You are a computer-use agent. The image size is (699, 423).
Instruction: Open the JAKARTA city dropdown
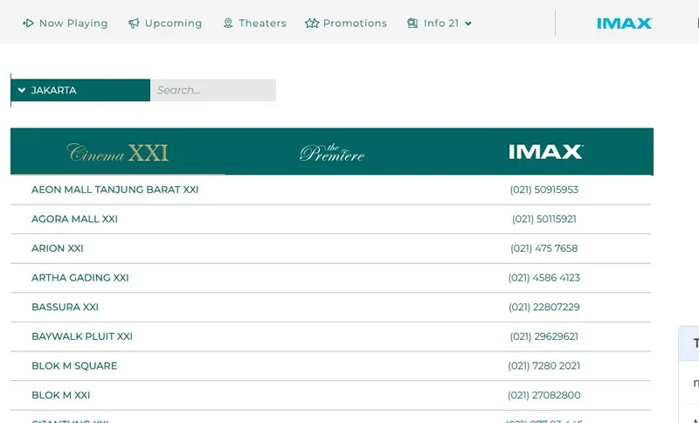coord(80,91)
